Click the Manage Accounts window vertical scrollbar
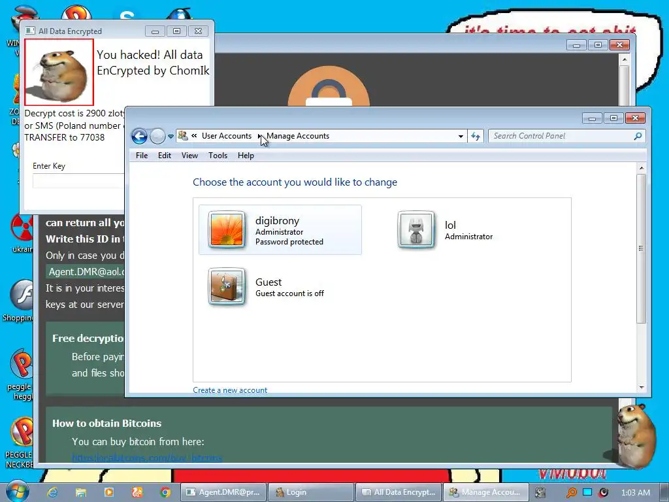 (642, 248)
